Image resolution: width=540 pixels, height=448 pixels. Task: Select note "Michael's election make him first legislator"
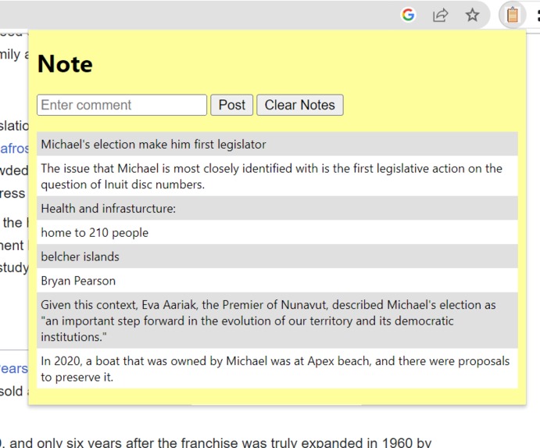click(x=277, y=144)
